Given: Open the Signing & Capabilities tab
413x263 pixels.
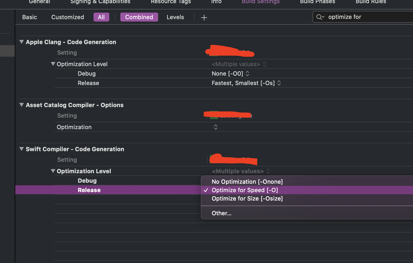Looking at the screenshot, I should (100, 2).
